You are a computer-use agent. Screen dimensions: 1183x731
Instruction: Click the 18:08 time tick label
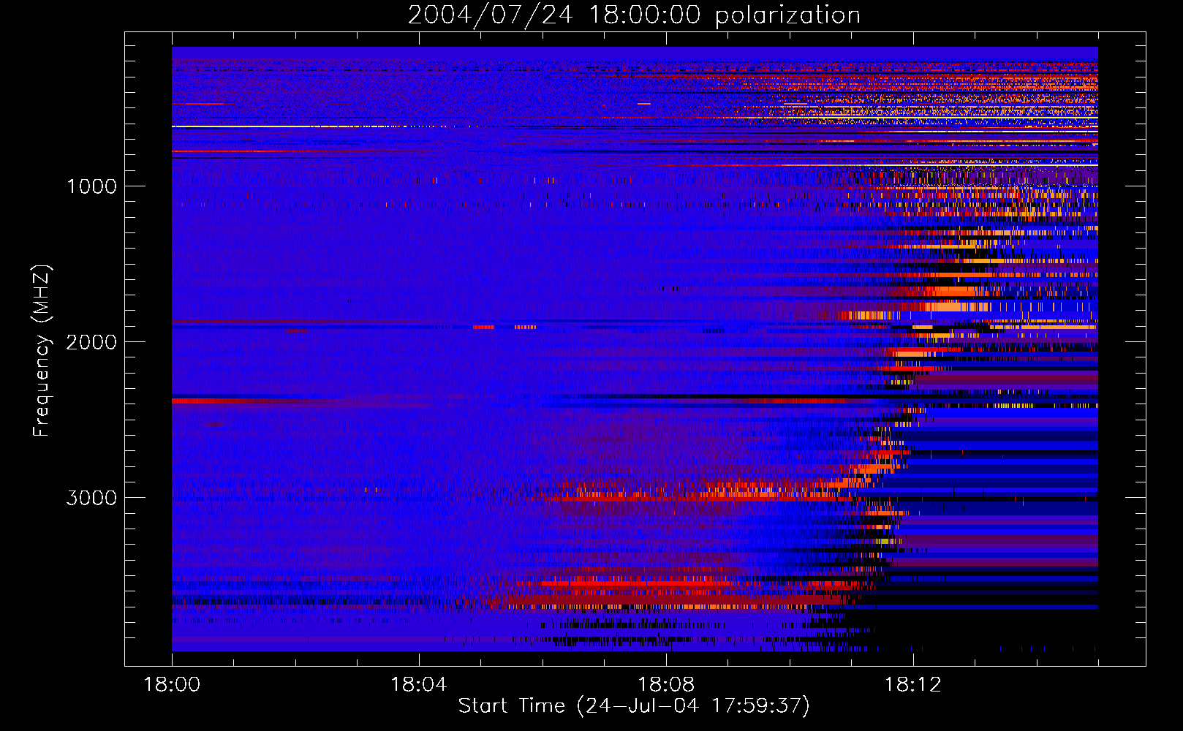[x=666, y=685]
